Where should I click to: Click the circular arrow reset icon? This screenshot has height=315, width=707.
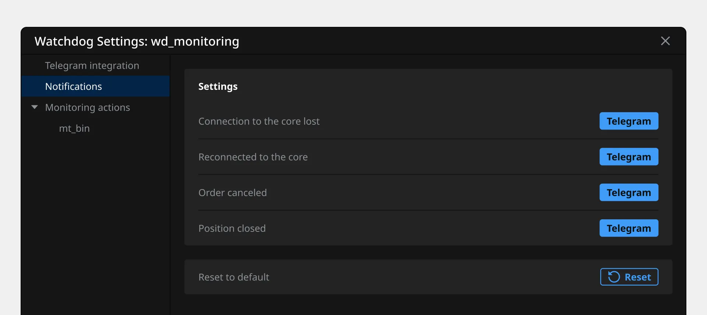(x=614, y=277)
